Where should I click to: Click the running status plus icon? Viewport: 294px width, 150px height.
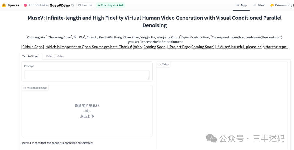pyautogui.click(x=99, y=5)
